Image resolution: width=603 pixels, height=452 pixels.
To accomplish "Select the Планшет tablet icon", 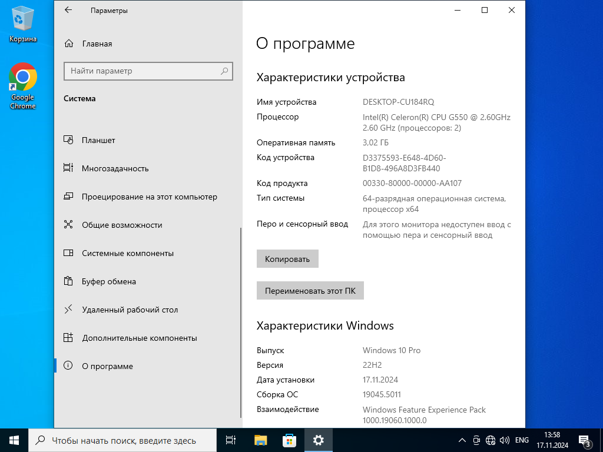I will click(68, 140).
